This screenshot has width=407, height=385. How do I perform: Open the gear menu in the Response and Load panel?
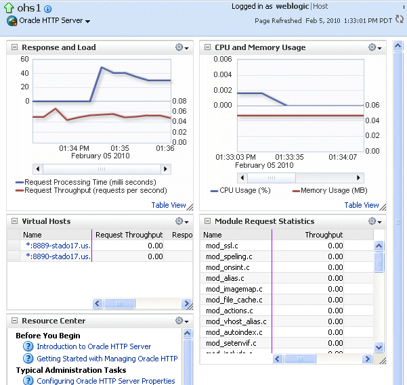click(183, 47)
